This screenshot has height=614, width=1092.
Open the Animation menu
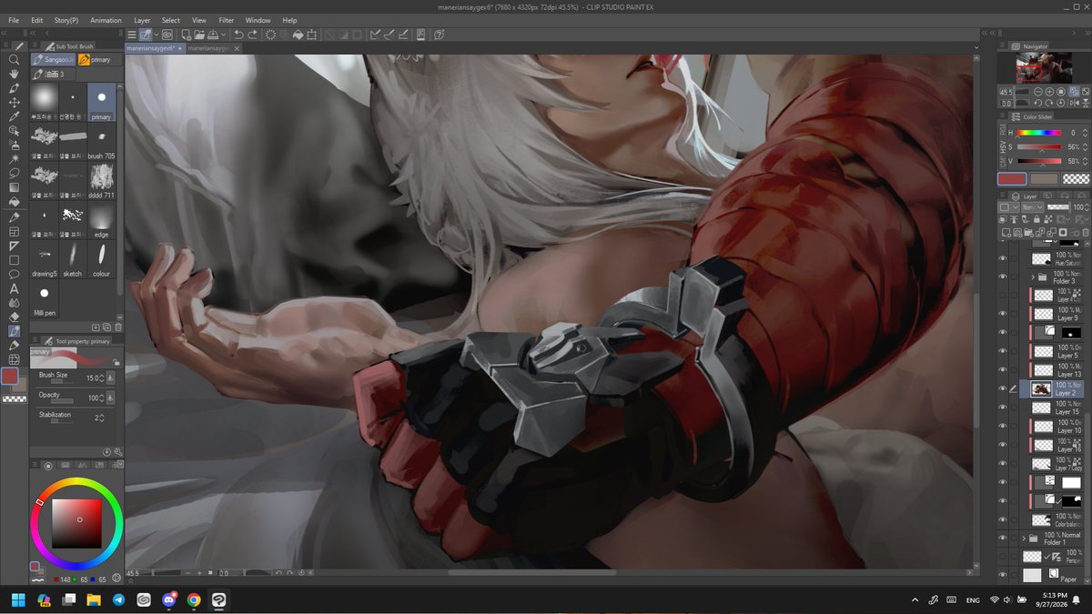(x=106, y=20)
